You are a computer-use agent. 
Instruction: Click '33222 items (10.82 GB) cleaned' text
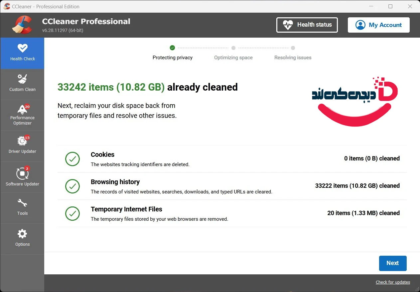coord(357,186)
